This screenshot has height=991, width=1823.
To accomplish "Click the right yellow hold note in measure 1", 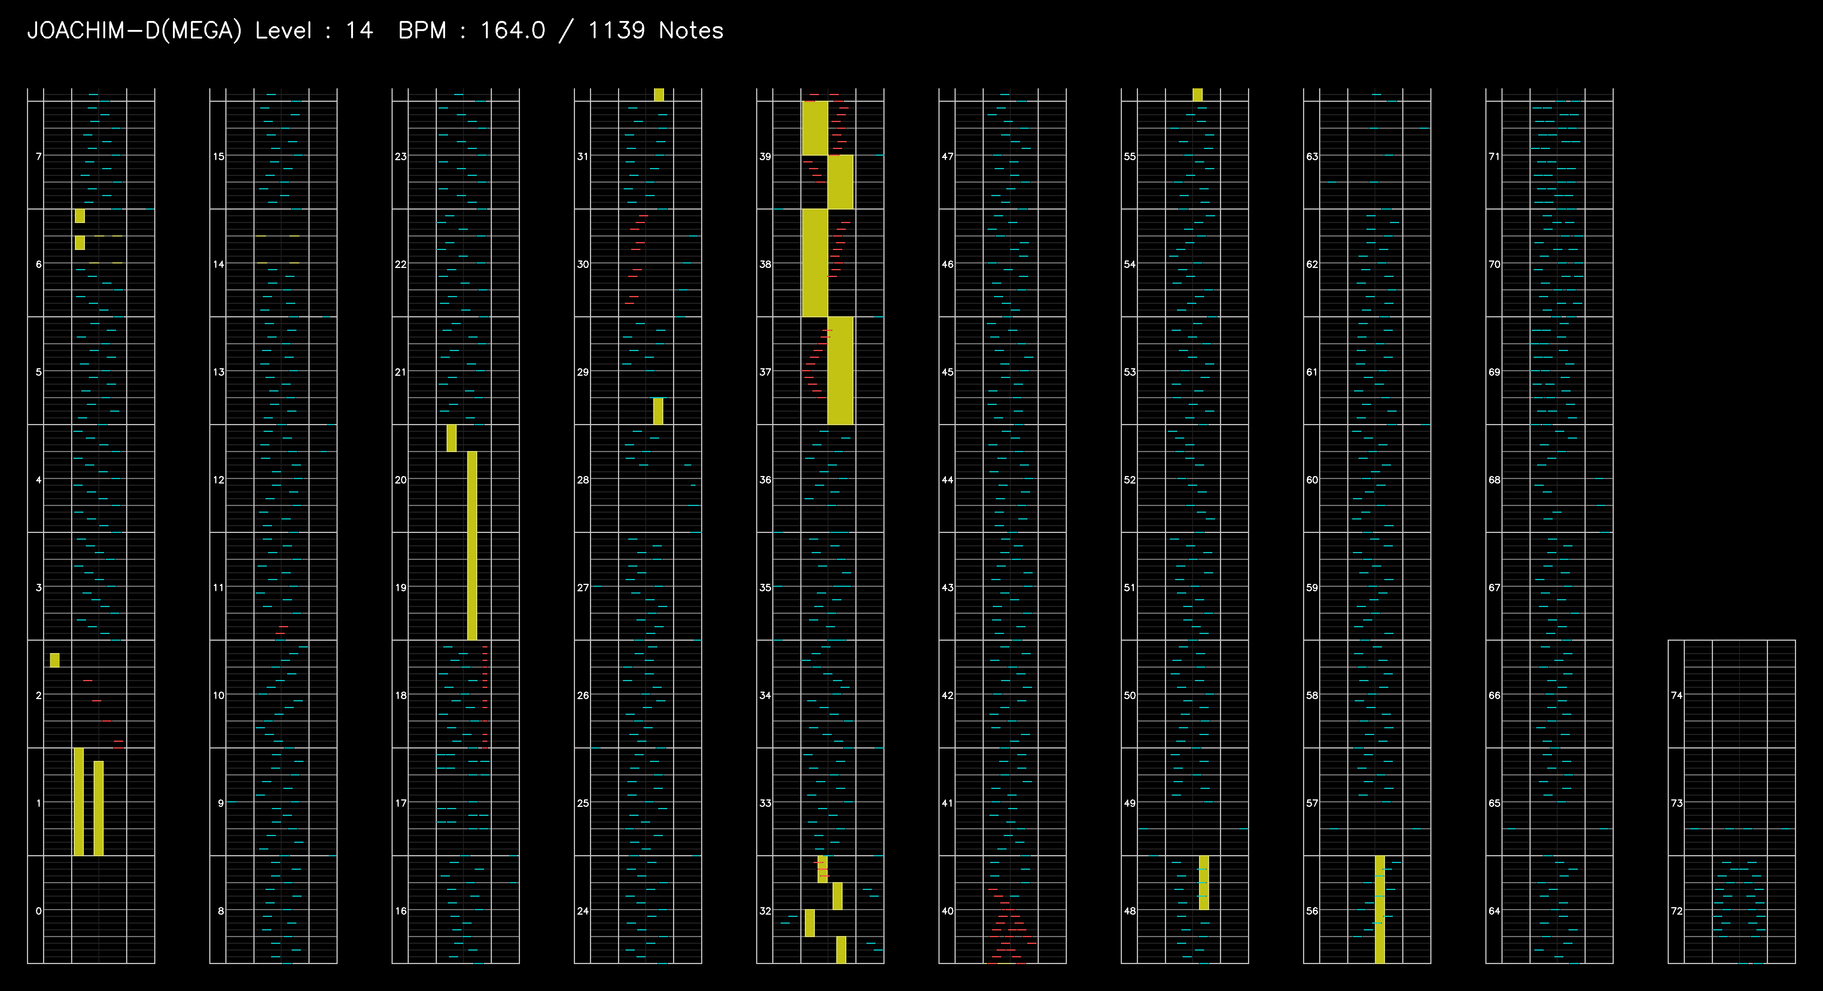I will tap(98, 808).
